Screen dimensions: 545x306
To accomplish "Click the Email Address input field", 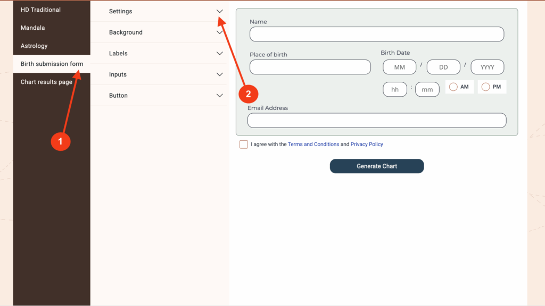I will click(x=376, y=121).
